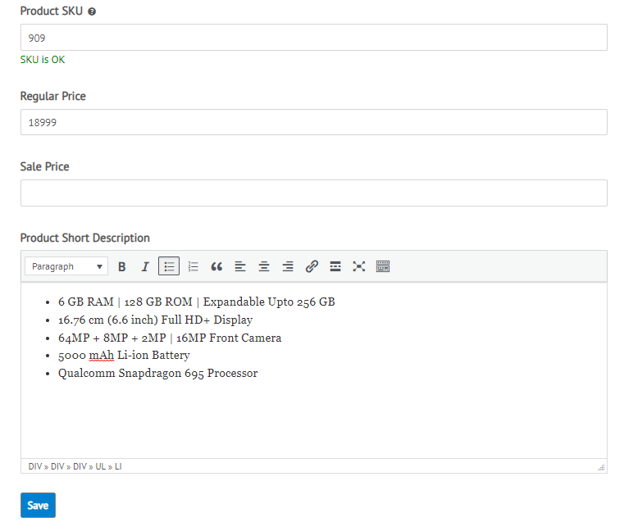This screenshot has height=531, width=624.
Task: Focus the Regular Price field
Action: pyautogui.click(x=313, y=122)
